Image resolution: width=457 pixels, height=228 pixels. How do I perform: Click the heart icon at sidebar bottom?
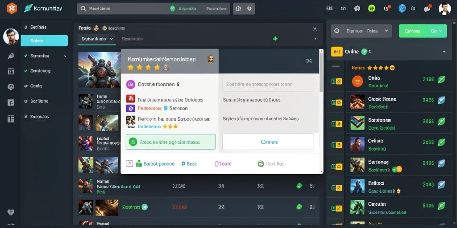click(11, 212)
